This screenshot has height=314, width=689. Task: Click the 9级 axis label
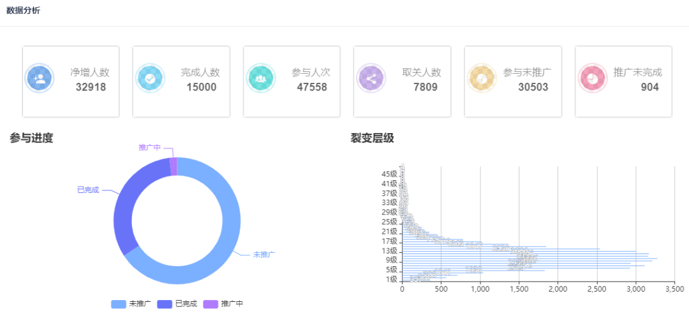392,260
